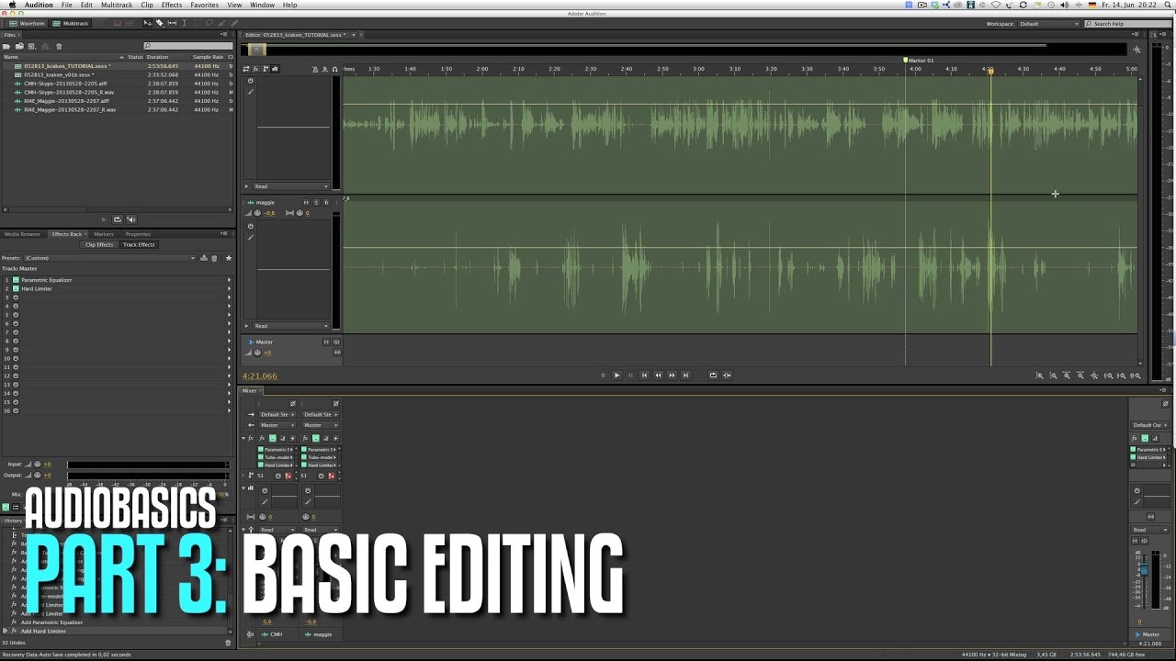
Task: Click the Import File icon in Files panel
Action: (19, 46)
